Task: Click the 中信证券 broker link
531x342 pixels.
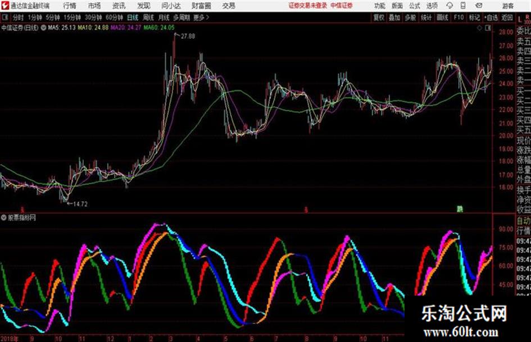Action: [342, 6]
